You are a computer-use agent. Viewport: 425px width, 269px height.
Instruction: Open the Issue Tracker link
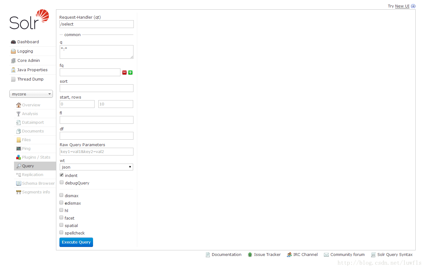tap(267, 255)
